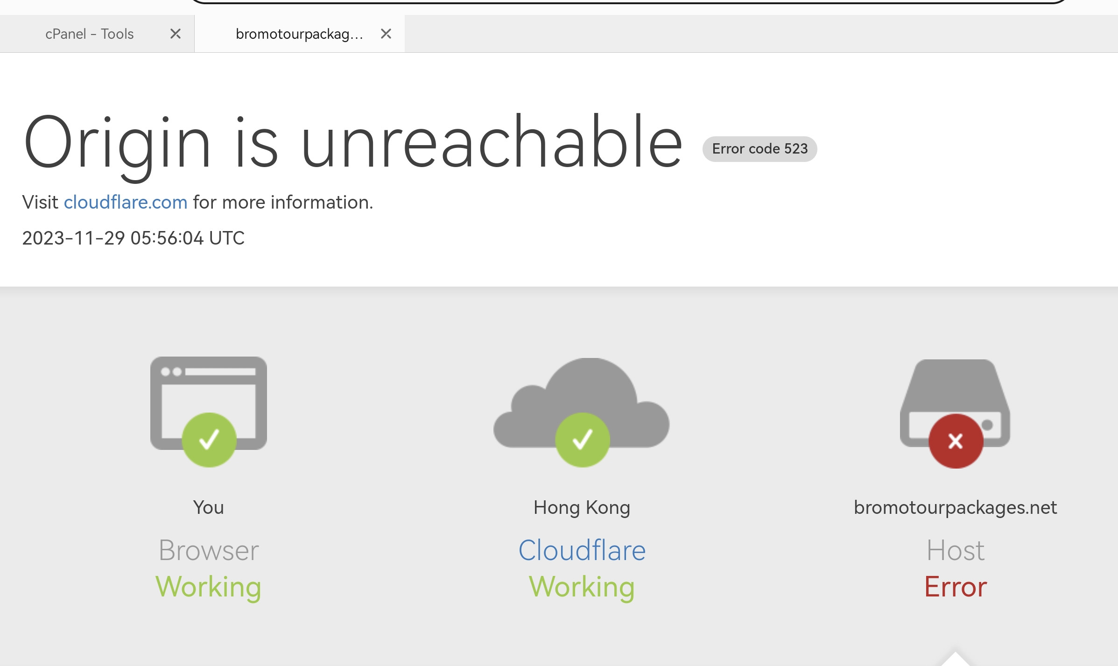The image size is (1118, 666).
Task: Click the blue Cloudflare link text
Action: 582,550
